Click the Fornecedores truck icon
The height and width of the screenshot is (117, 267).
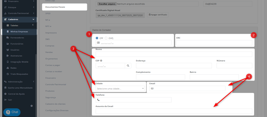[x=8, y=37]
